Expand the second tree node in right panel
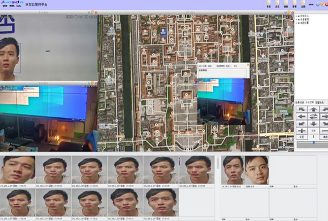The image size is (328, 221). click(x=297, y=21)
